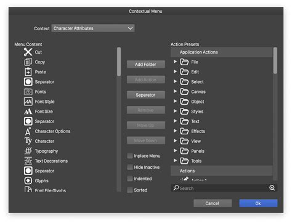This screenshot has height=223, width=292.
Task: Click the Effects folder icon
Action: tap(184, 131)
